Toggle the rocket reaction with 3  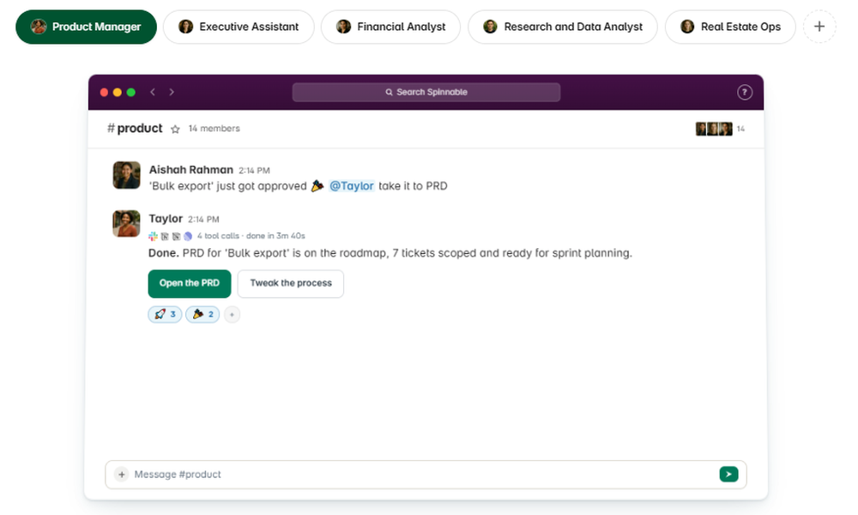point(165,314)
